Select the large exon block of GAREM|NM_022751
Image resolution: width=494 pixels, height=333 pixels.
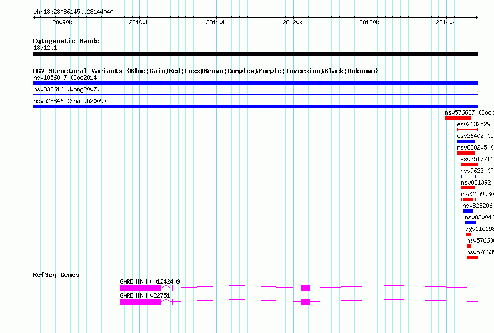coord(141,302)
